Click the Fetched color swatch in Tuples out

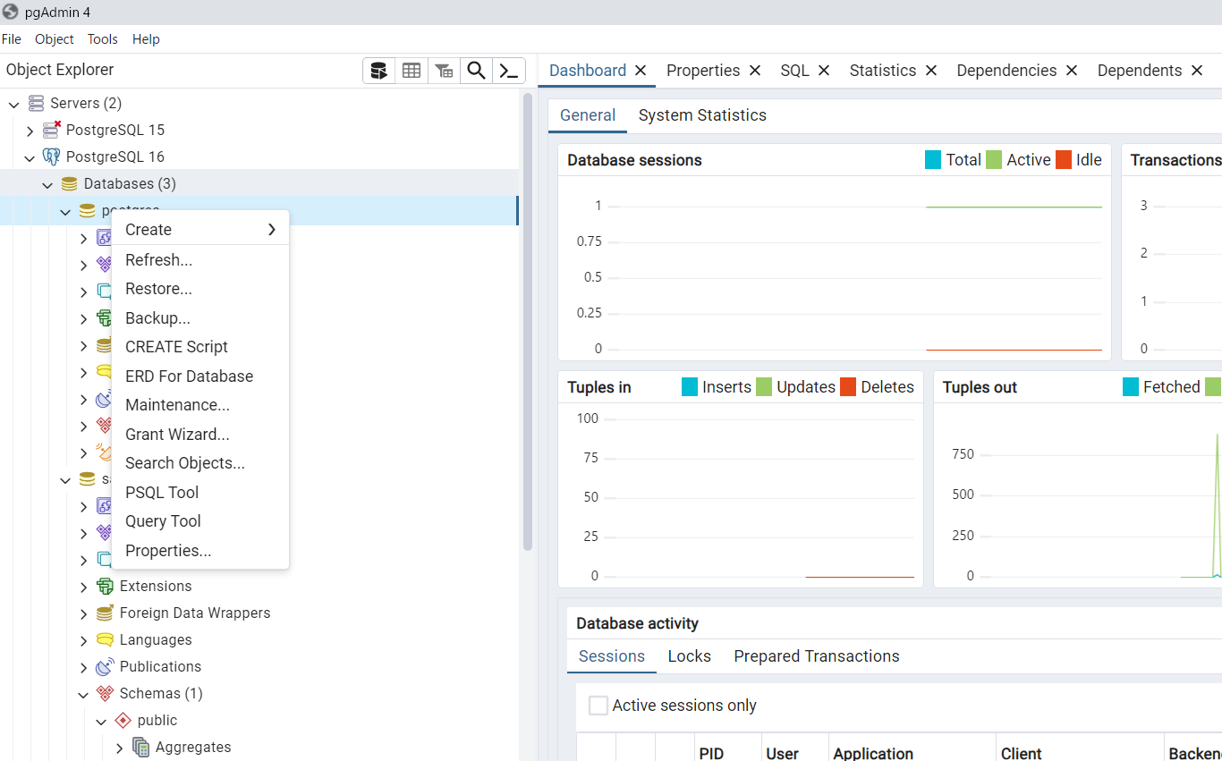1132,386
